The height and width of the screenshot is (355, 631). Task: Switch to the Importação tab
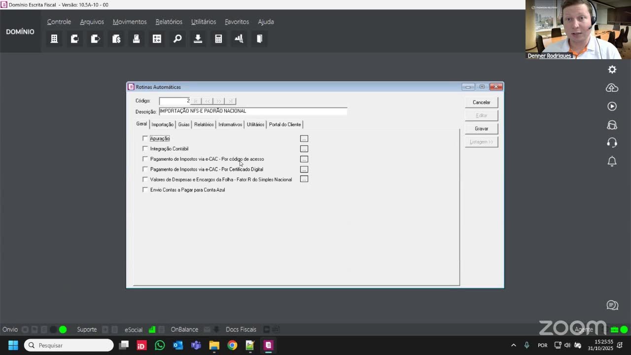(162, 124)
